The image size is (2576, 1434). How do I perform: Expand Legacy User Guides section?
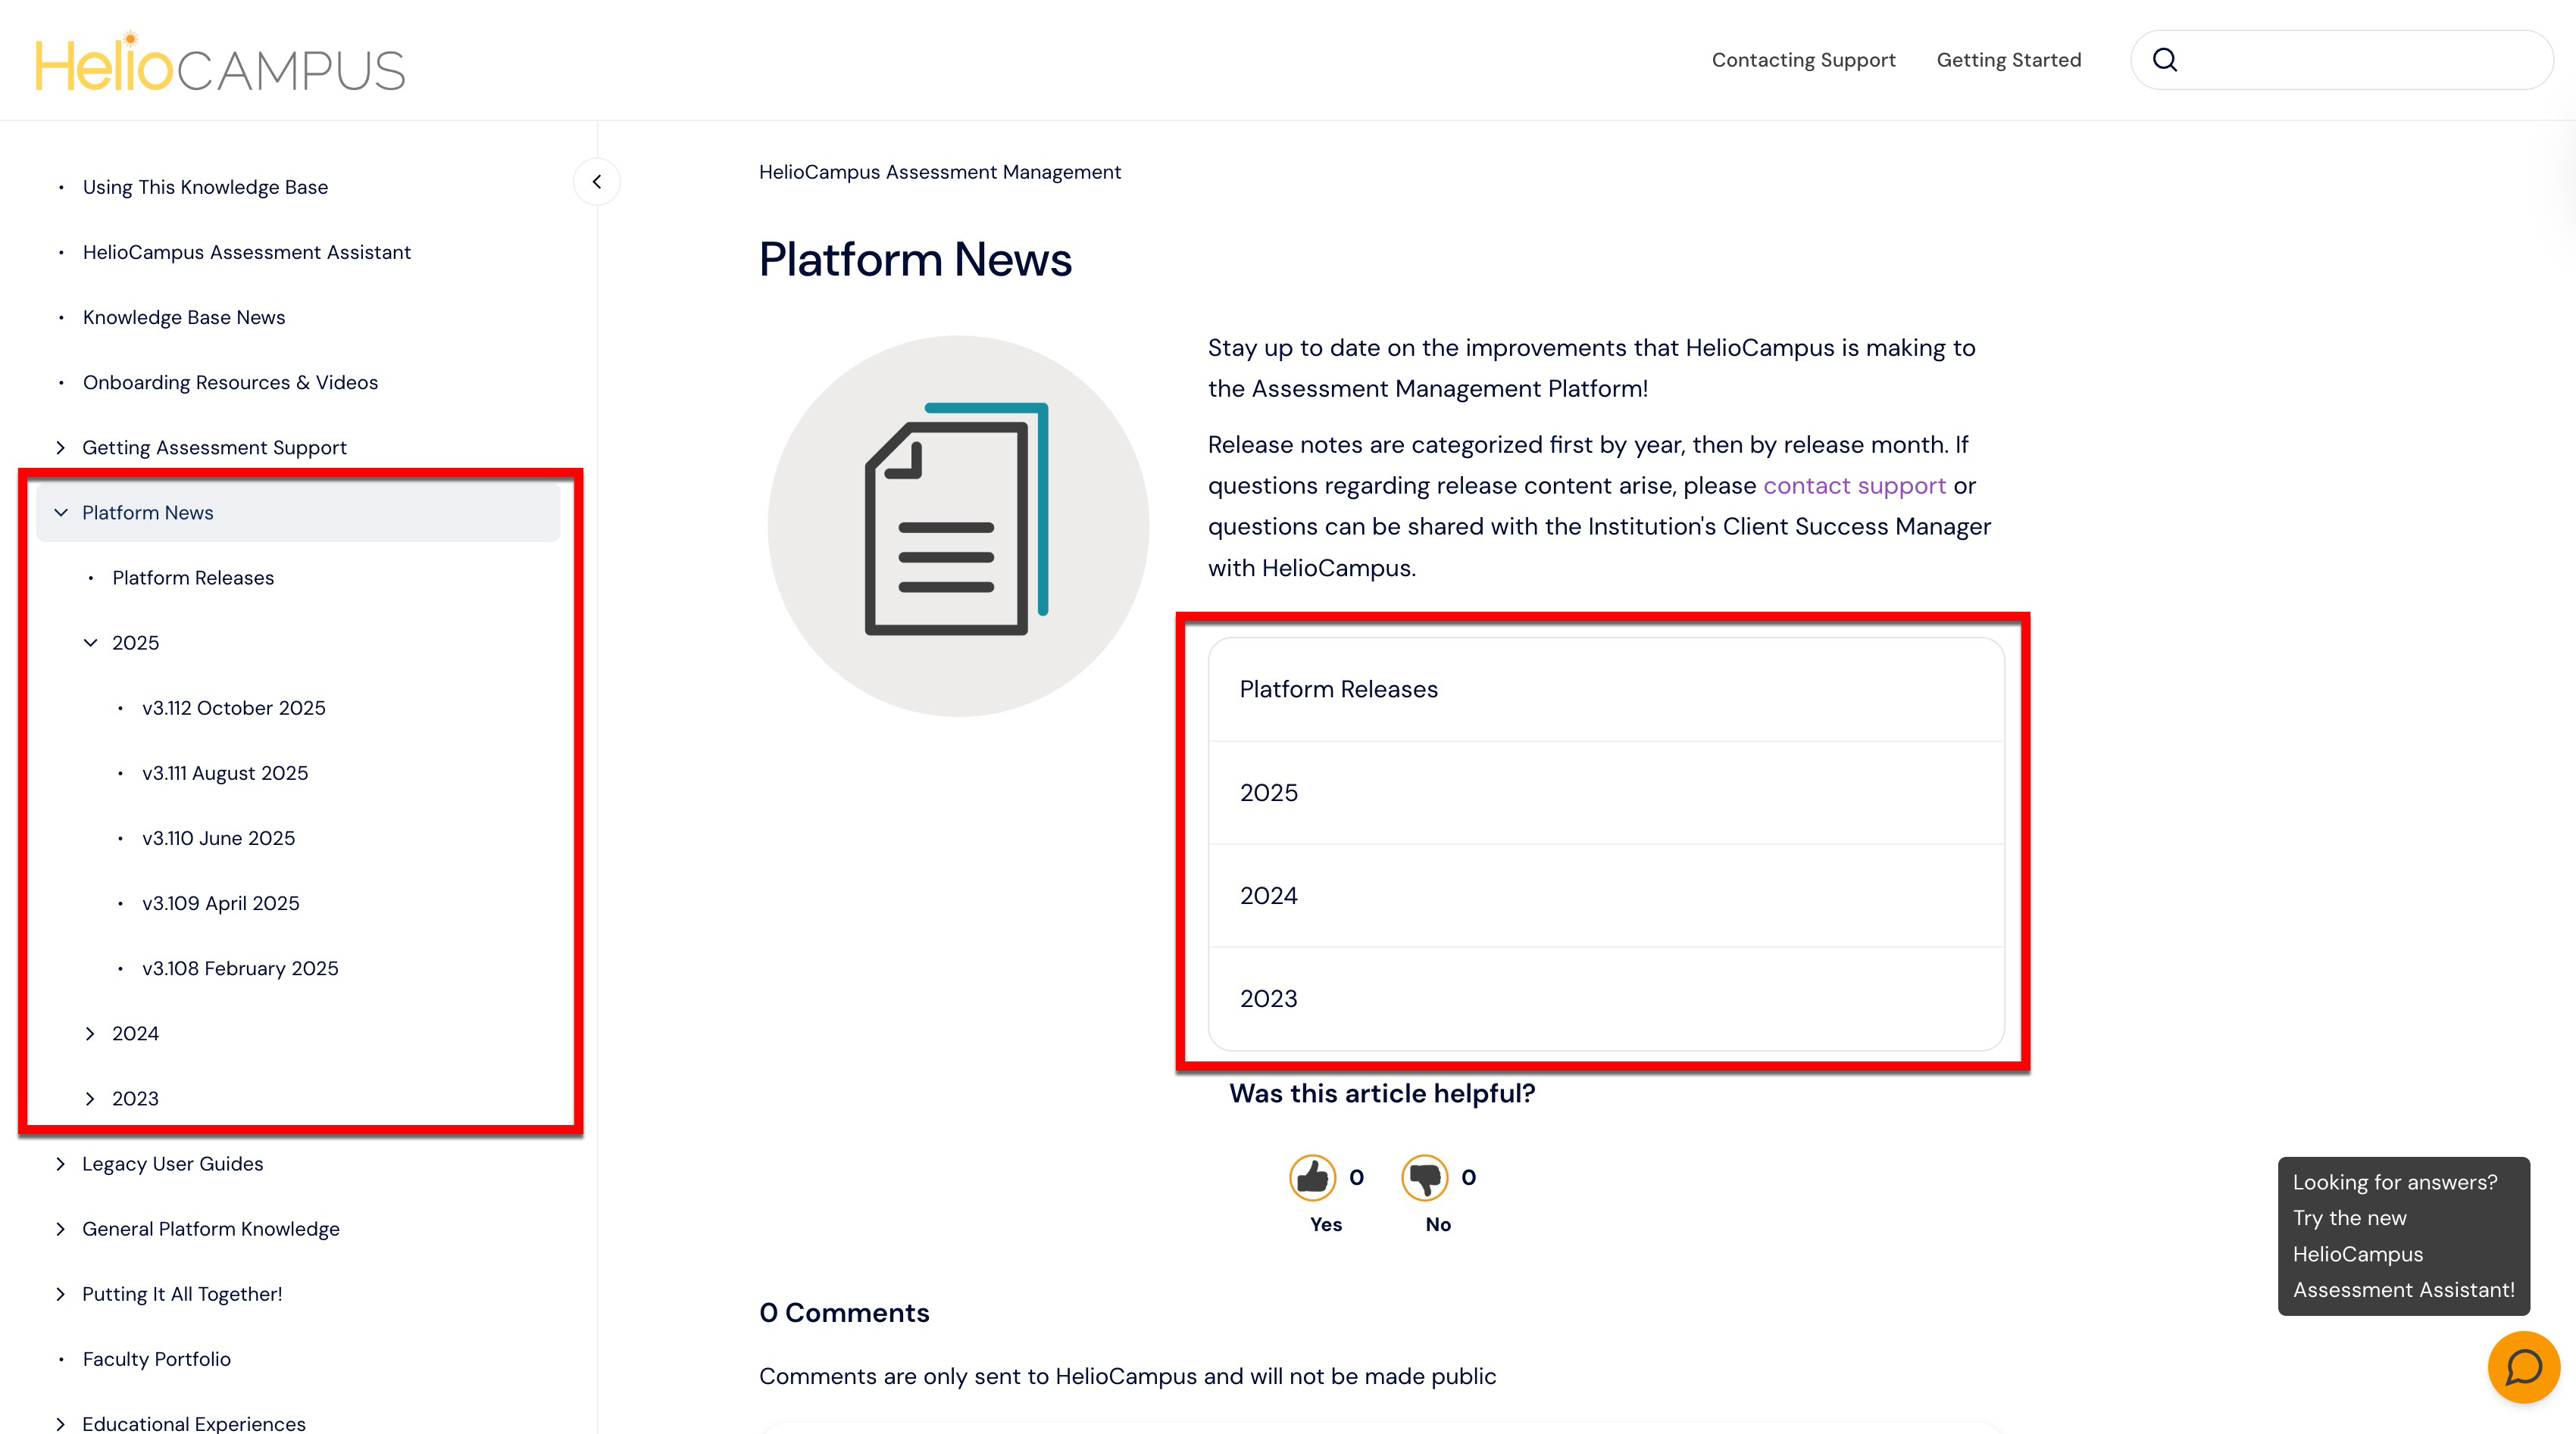61,1163
